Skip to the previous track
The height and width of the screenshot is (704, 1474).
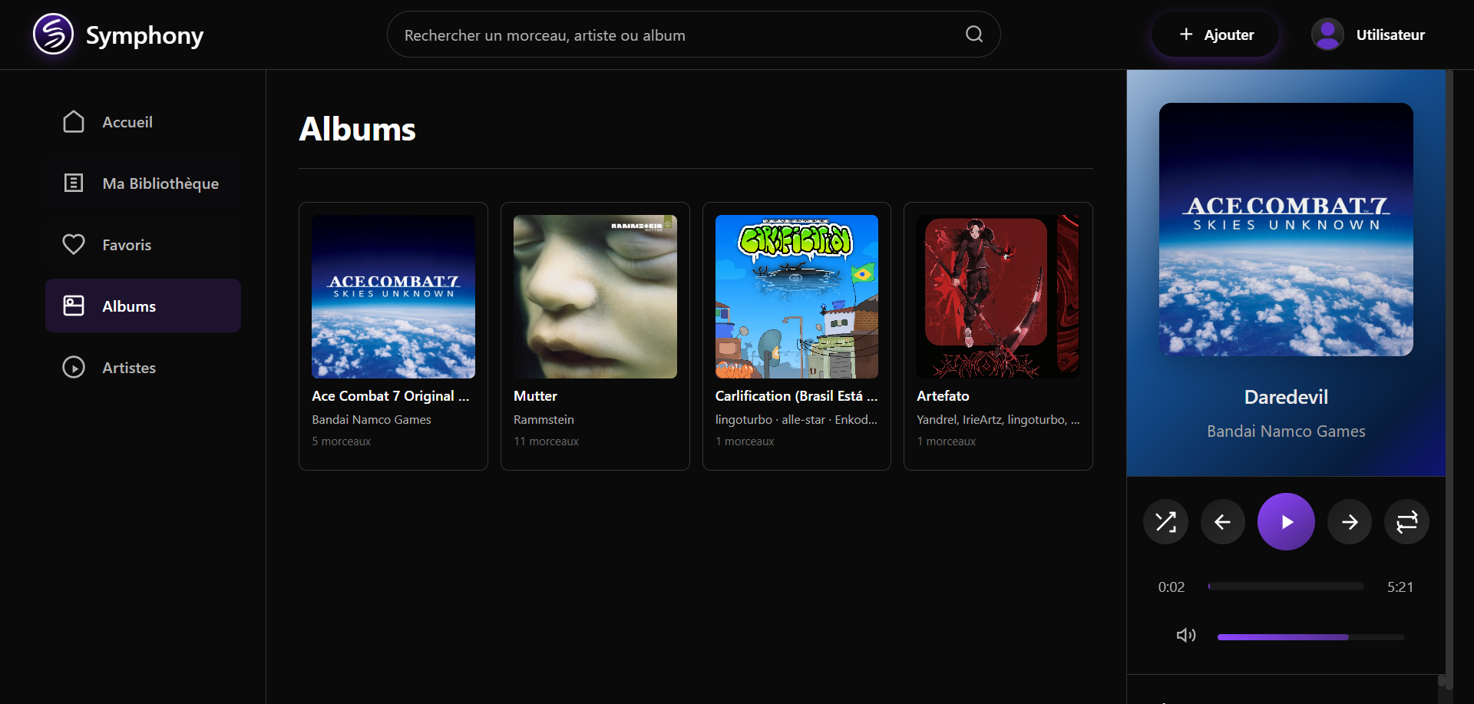(1222, 522)
